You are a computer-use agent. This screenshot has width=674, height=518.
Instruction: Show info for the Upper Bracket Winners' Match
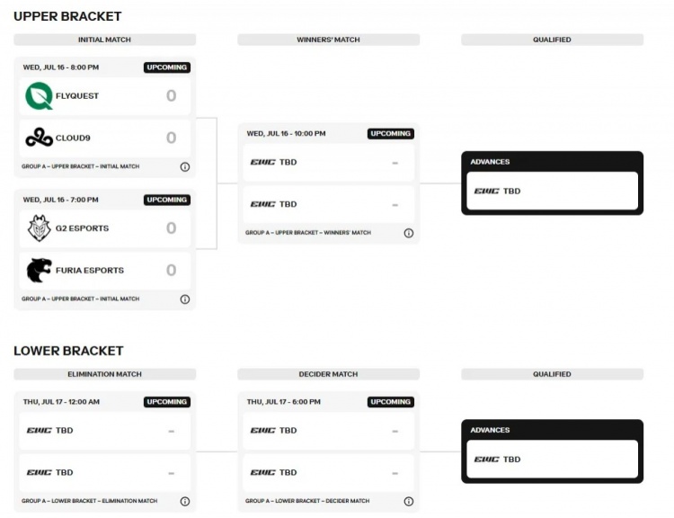point(409,233)
